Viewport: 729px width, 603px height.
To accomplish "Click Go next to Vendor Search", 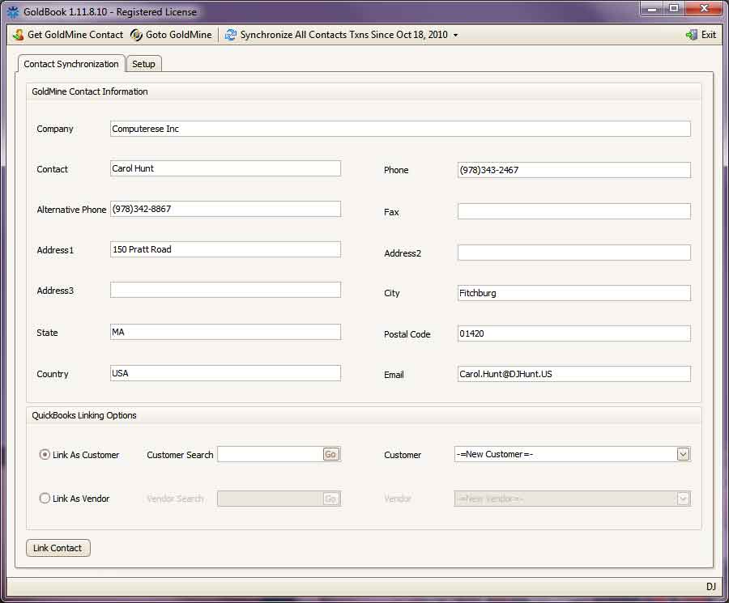I will (330, 499).
